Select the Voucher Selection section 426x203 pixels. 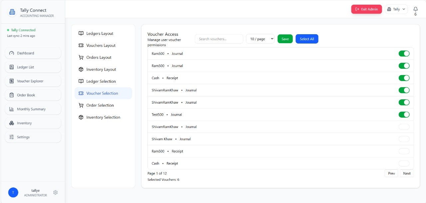(103, 93)
